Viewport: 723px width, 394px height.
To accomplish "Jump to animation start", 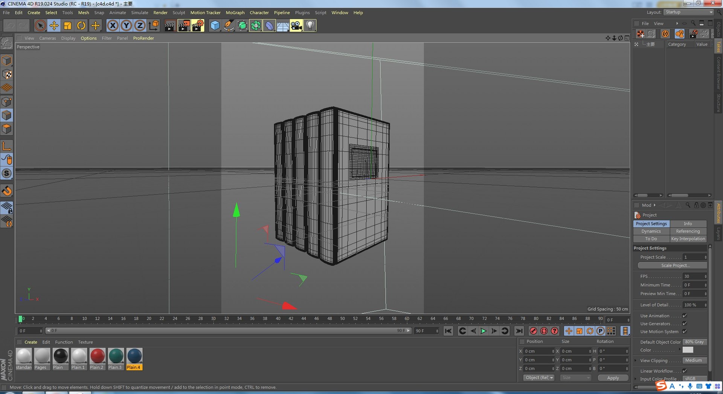I will (x=448, y=331).
